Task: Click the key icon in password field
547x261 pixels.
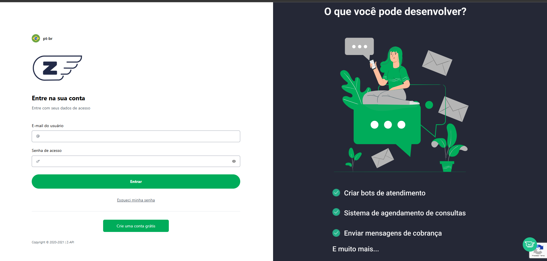Action: (38, 161)
